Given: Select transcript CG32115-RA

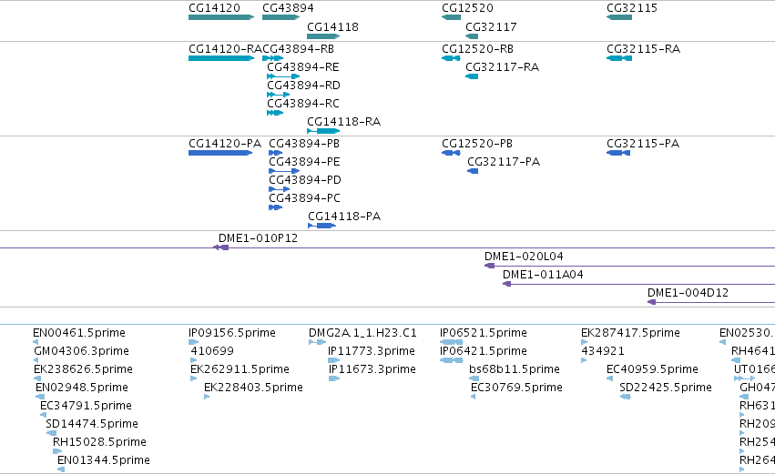Looking at the screenshot, I should point(619,58).
